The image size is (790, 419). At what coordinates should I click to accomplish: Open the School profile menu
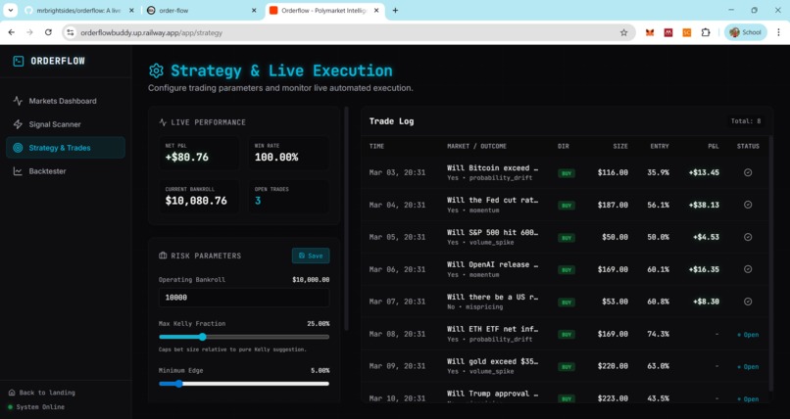coord(746,32)
